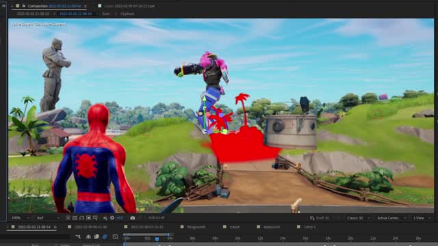Viewport: 438px width, 246px height.
Task: Open the Rock breadcrumb composition
Action: [x=106, y=14]
